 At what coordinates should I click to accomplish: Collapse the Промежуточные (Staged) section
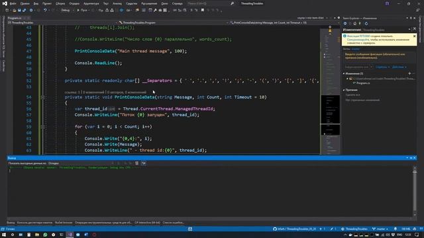(344, 90)
